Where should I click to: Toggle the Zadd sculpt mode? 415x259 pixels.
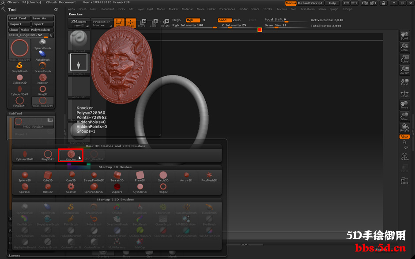tap(225, 20)
